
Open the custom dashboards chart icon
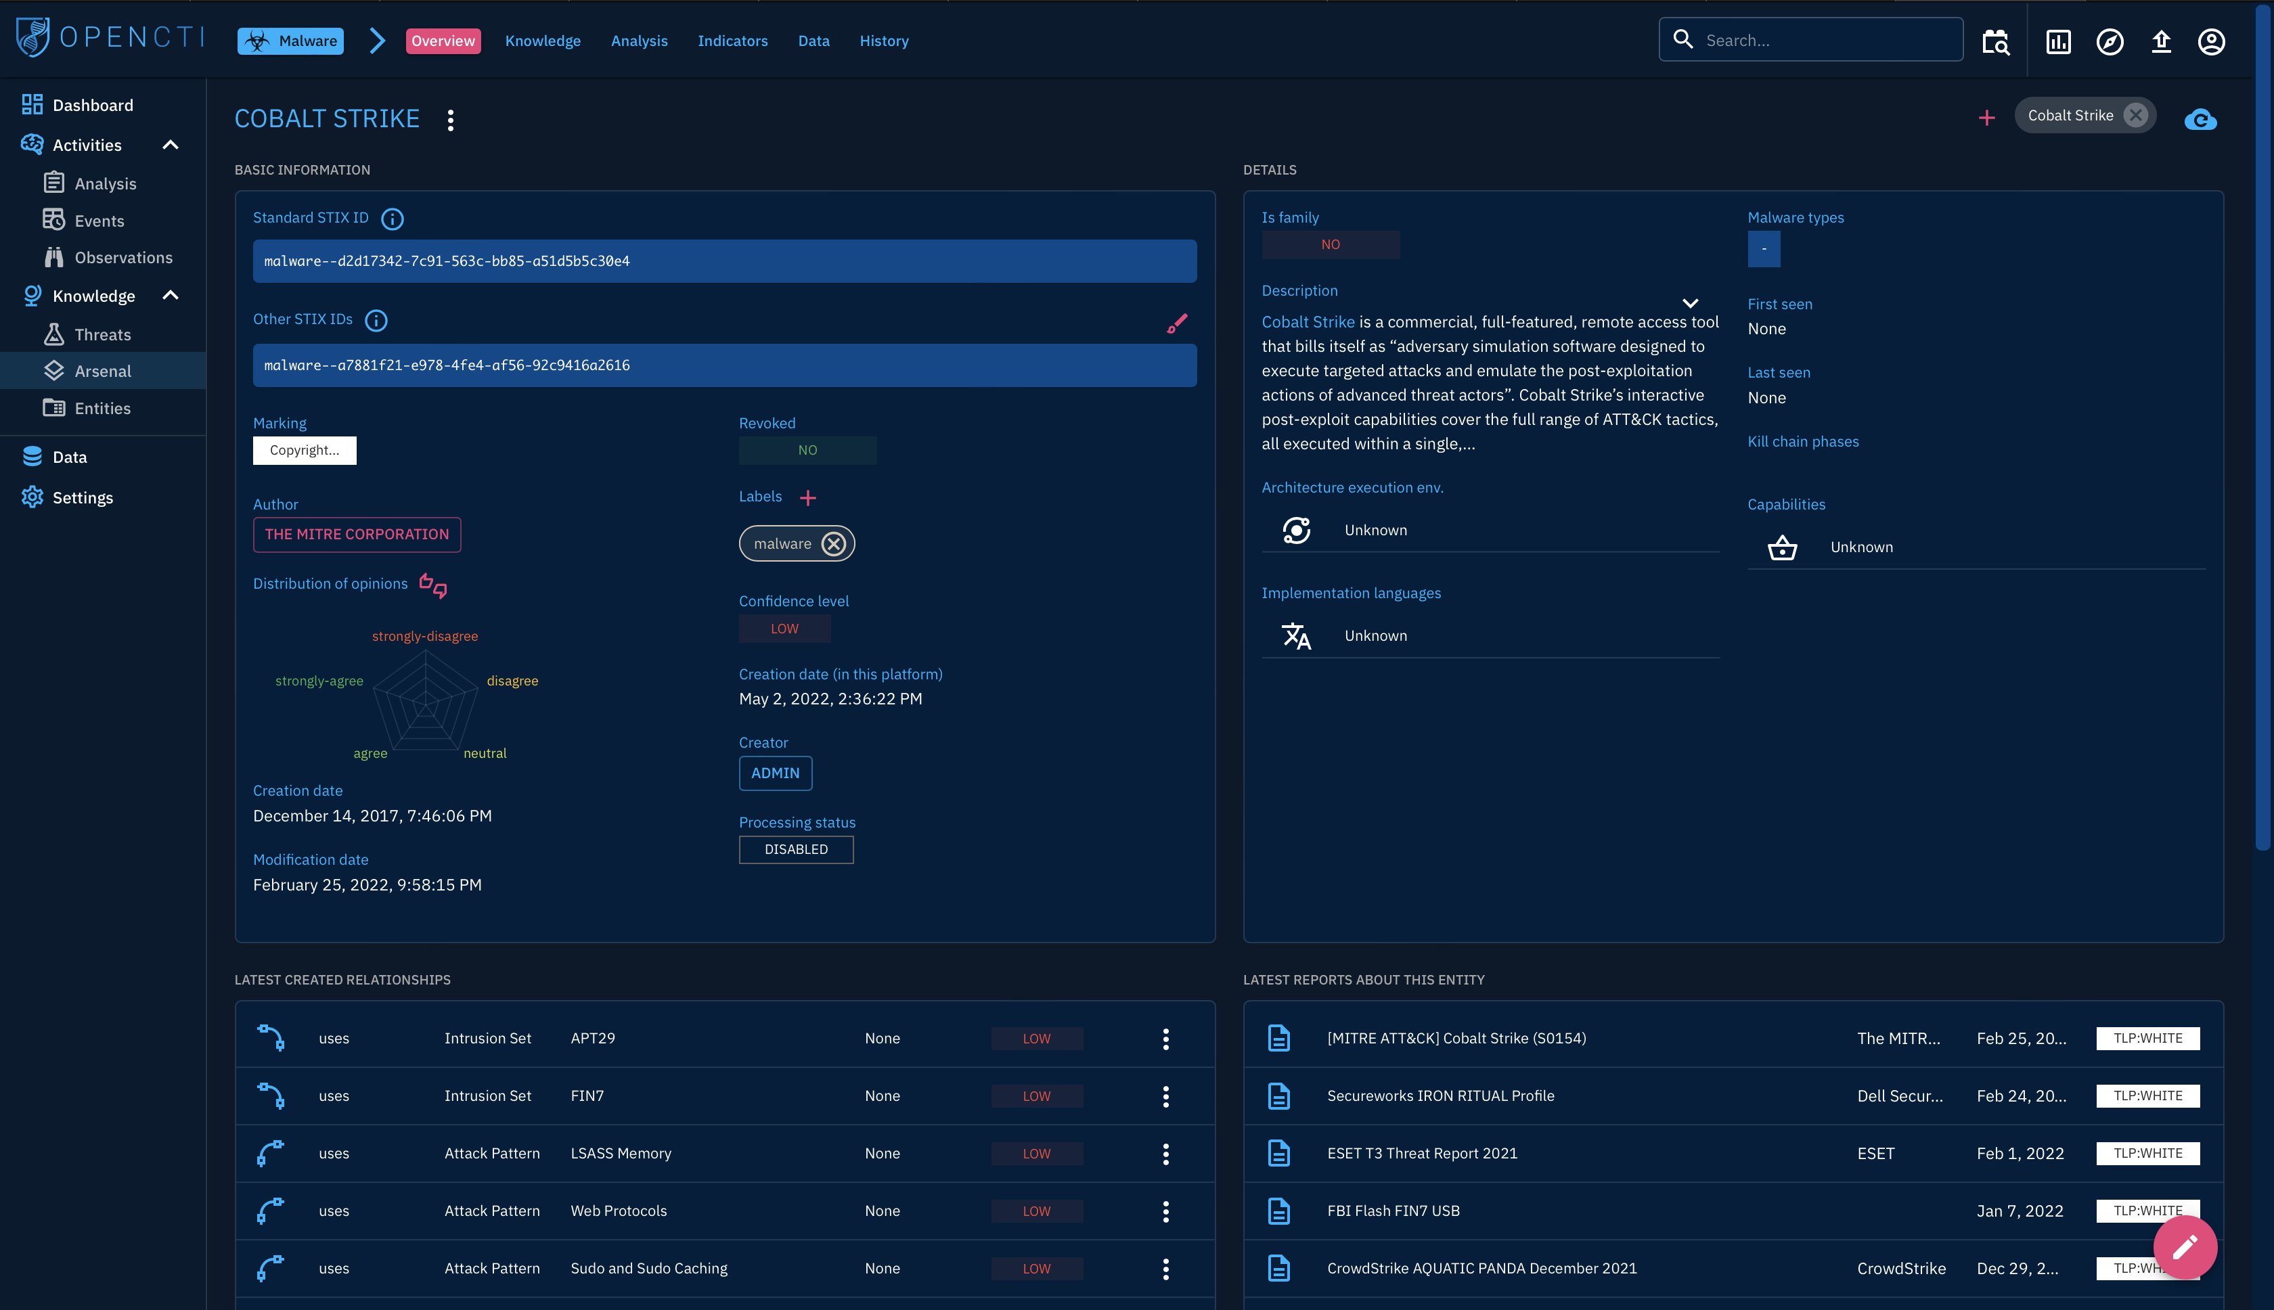(2058, 41)
